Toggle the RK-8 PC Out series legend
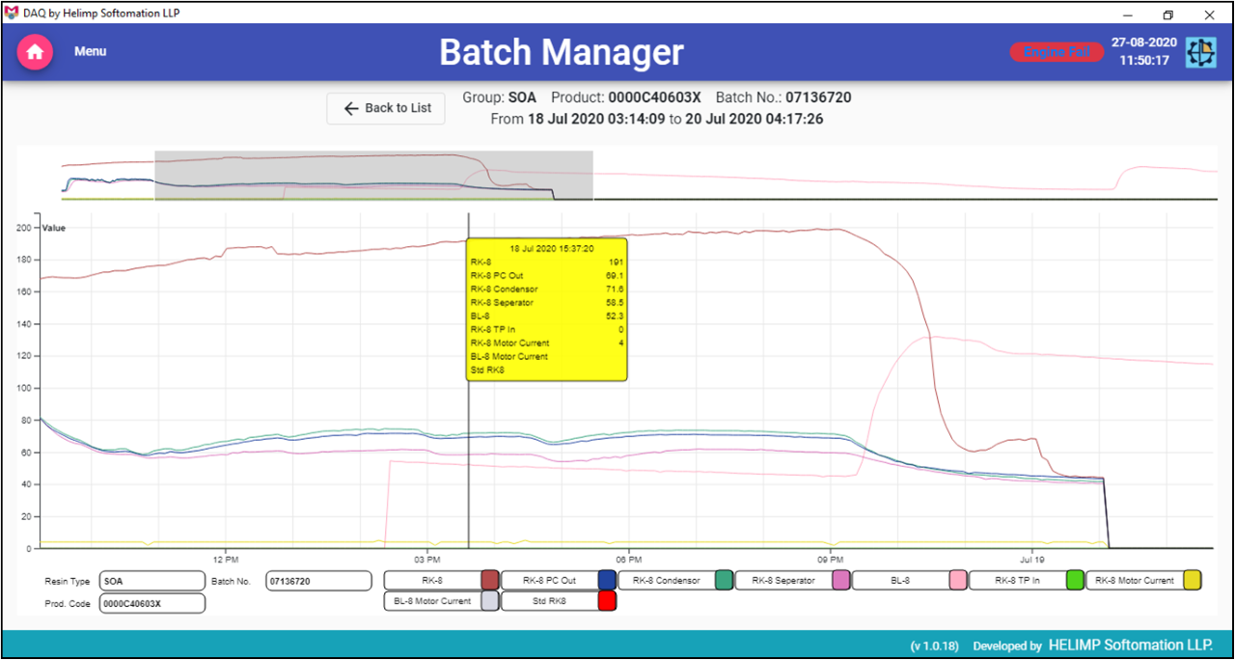 point(549,580)
